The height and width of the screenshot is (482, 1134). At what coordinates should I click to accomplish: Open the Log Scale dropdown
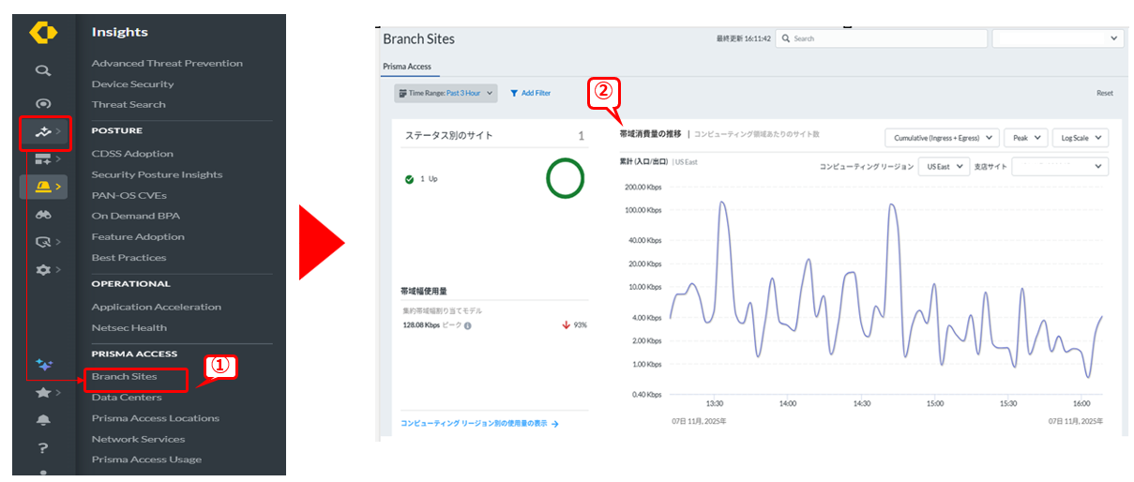pos(1081,138)
